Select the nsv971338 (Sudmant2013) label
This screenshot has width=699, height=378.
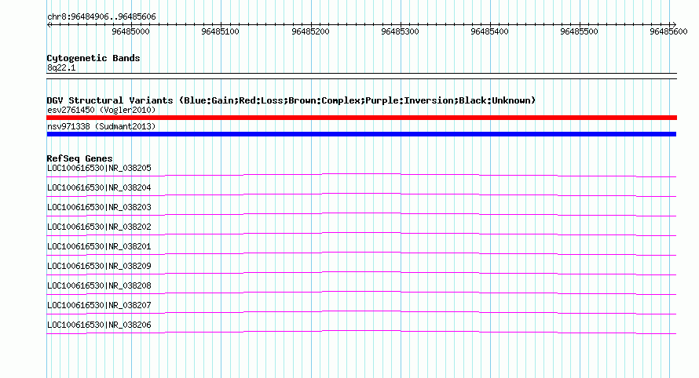coord(101,126)
